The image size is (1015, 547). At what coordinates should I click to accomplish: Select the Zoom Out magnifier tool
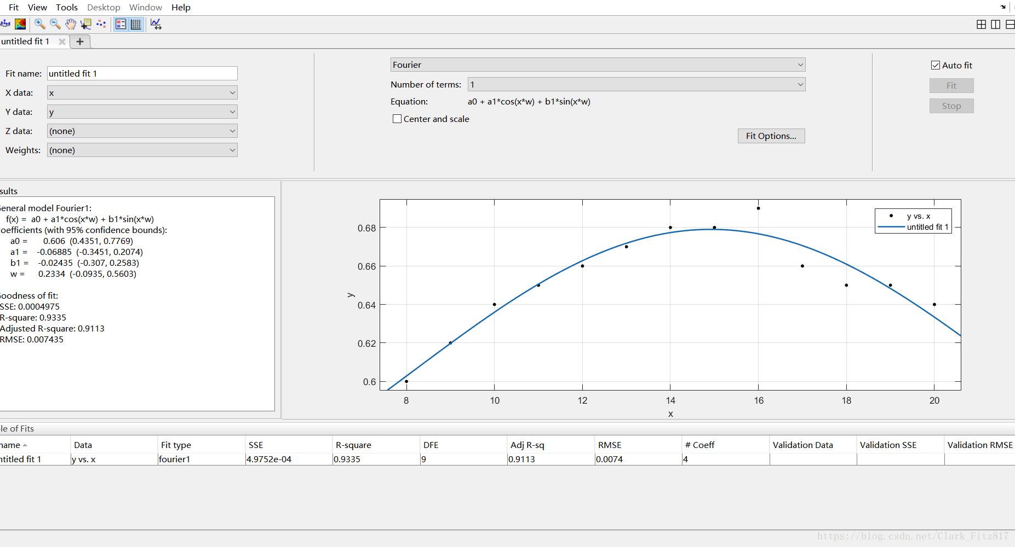click(55, 24)
